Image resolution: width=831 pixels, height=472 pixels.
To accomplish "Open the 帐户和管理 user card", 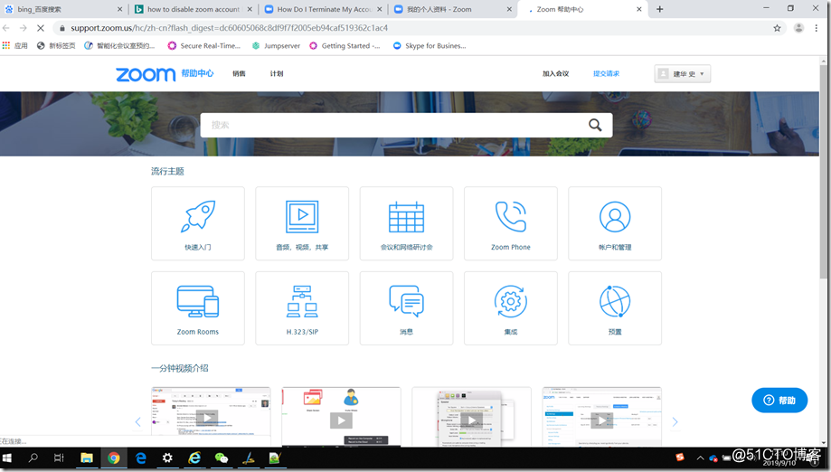I will (x=615, y=223).
